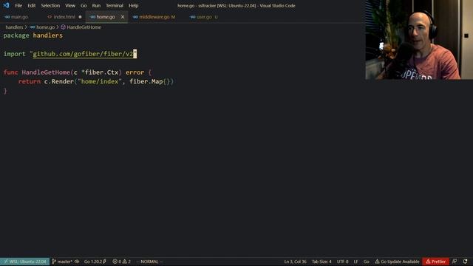The height and width of the screenshot is (266, 473).
Task: Click the 'return' keyword in code
Action: [x=30, y=81]
